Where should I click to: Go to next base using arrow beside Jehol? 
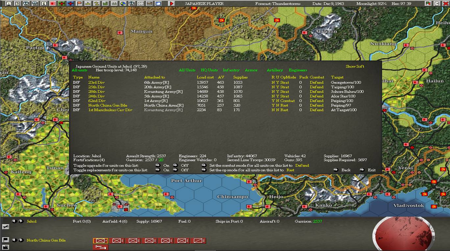[21, 221]
